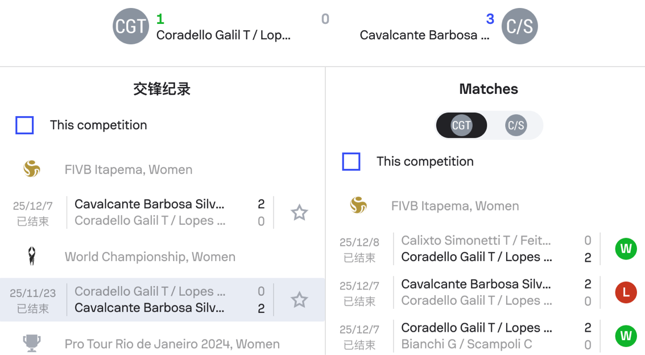Image resolution: width=645 pixels, height=355 pixels.
Task: Open the Bianchi G / Scampoli C match row
Action: point(476,336)
